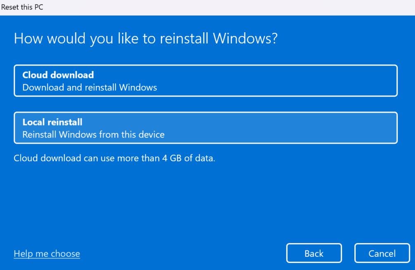Get help choosing a reinstall method
415x270 pixels.
click(x=47, y=253)
